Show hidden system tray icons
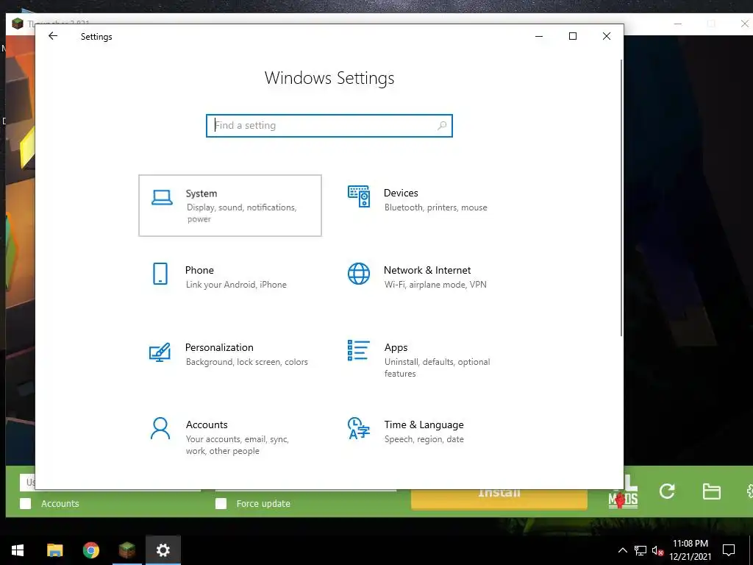Screen dimensions: 753x565 [622, 550]
